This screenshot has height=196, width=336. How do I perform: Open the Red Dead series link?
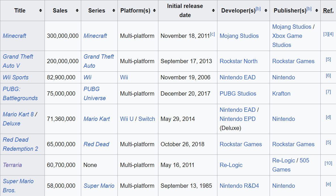(96, 144)
